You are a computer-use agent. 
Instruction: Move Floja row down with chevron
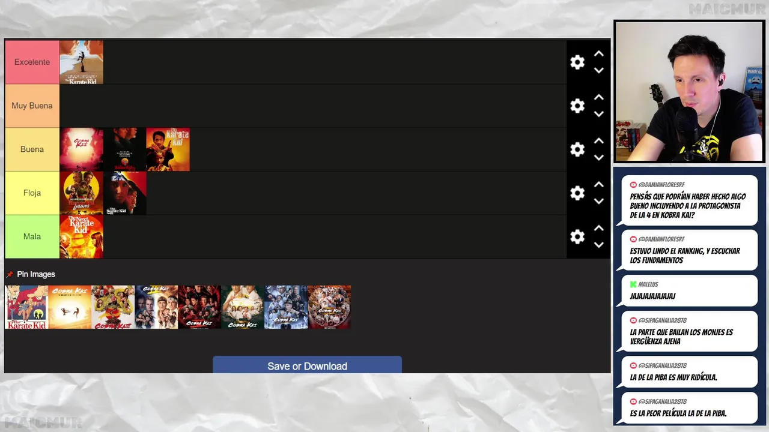click(x=598, y=202)
